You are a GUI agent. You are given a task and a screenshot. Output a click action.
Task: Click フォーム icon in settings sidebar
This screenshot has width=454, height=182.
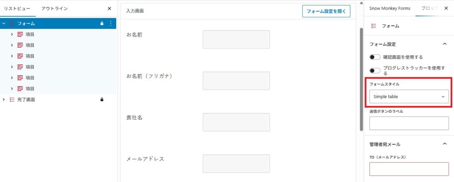click(374, 26)
